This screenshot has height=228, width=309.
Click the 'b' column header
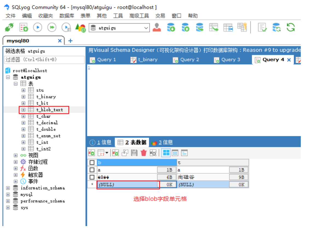coord(137,163)
